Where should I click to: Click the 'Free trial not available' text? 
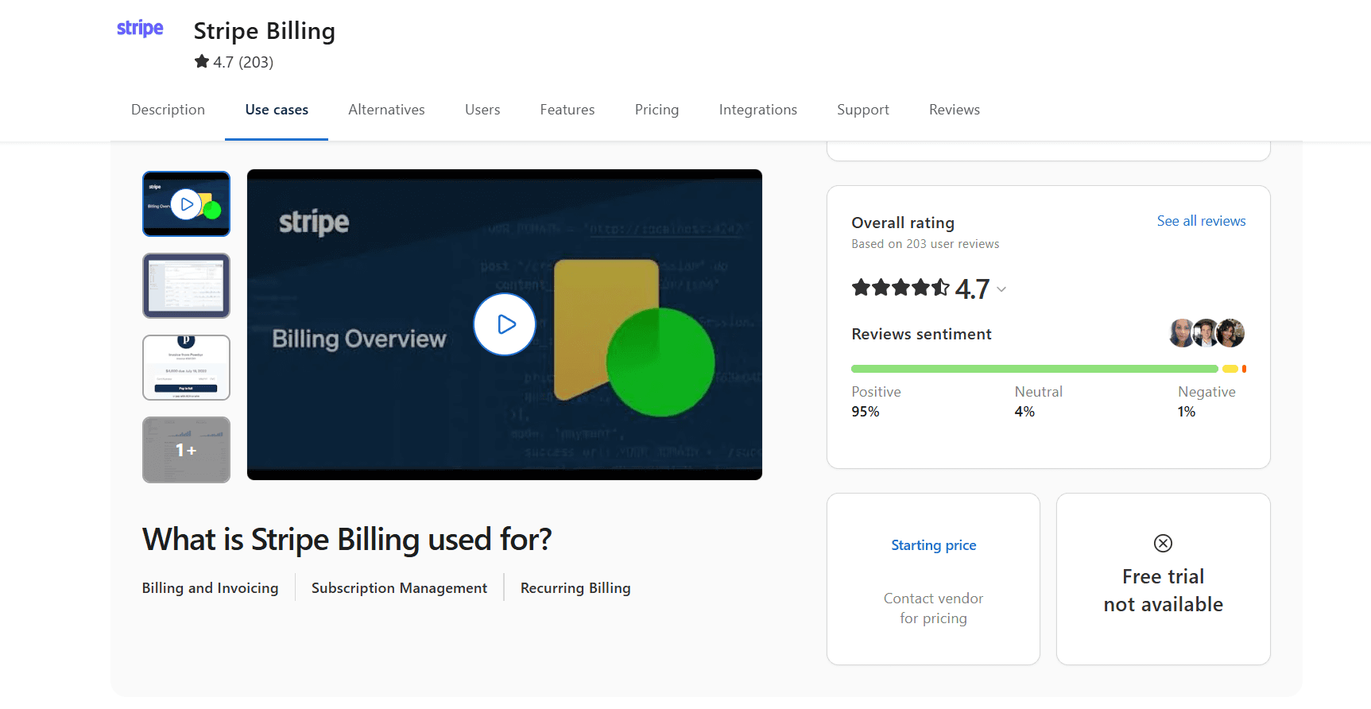coord(1163,591)
